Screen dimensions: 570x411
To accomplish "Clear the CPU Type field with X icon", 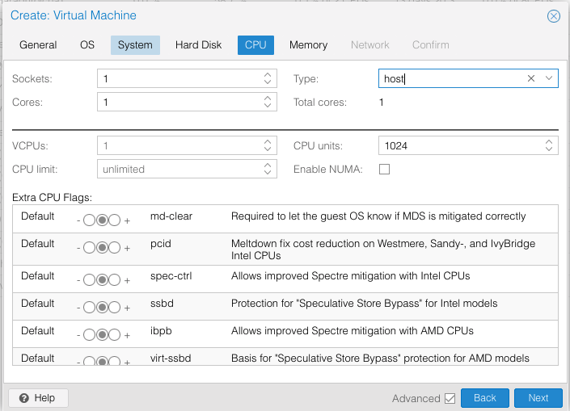I will click(x=531, y=78).
